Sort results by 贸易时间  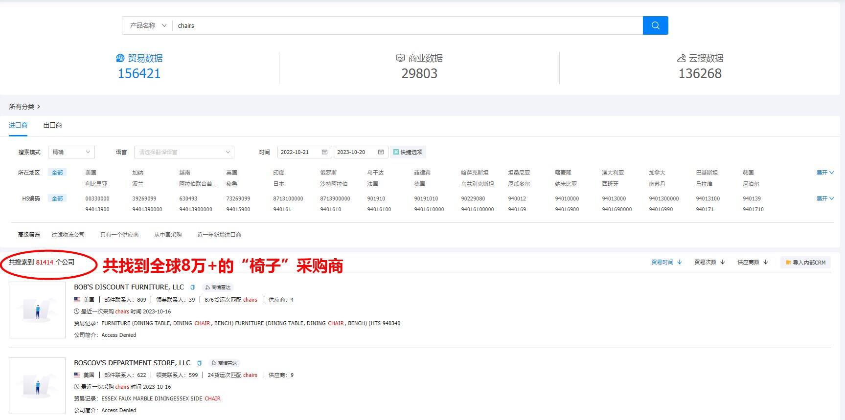pyautogui.click(x=666, y=263)
